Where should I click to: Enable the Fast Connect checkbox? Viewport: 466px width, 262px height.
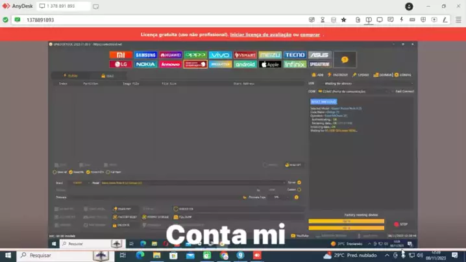392,91
